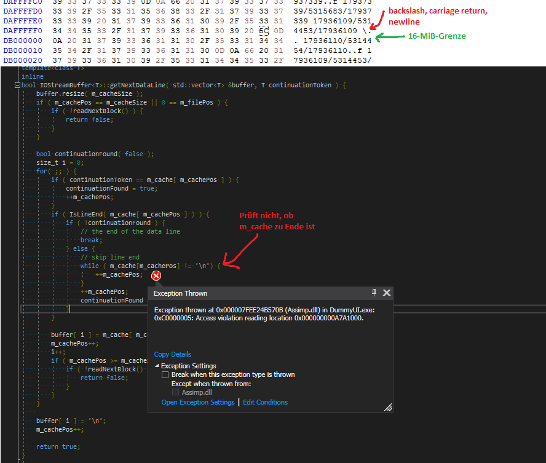This screenshot has width=546, height=463.
Task: Select the highlighted 5C byte in hex dump
Action: (x=263, y=30)
